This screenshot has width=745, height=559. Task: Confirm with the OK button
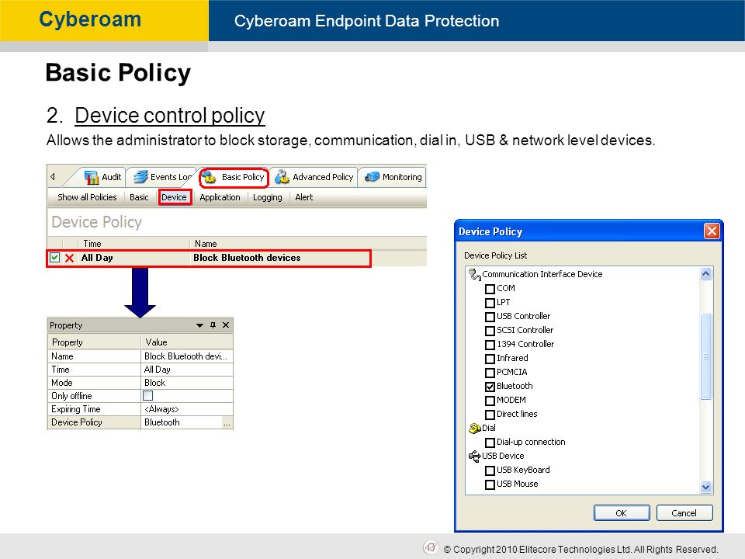click(x=622, y=513)
